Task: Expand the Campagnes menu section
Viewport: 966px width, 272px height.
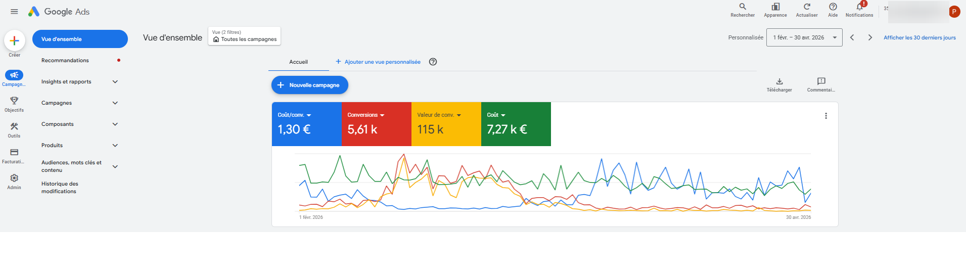Action: [x=115, y=103]
